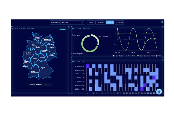Click the Germany label on map panel

[62, 29]
